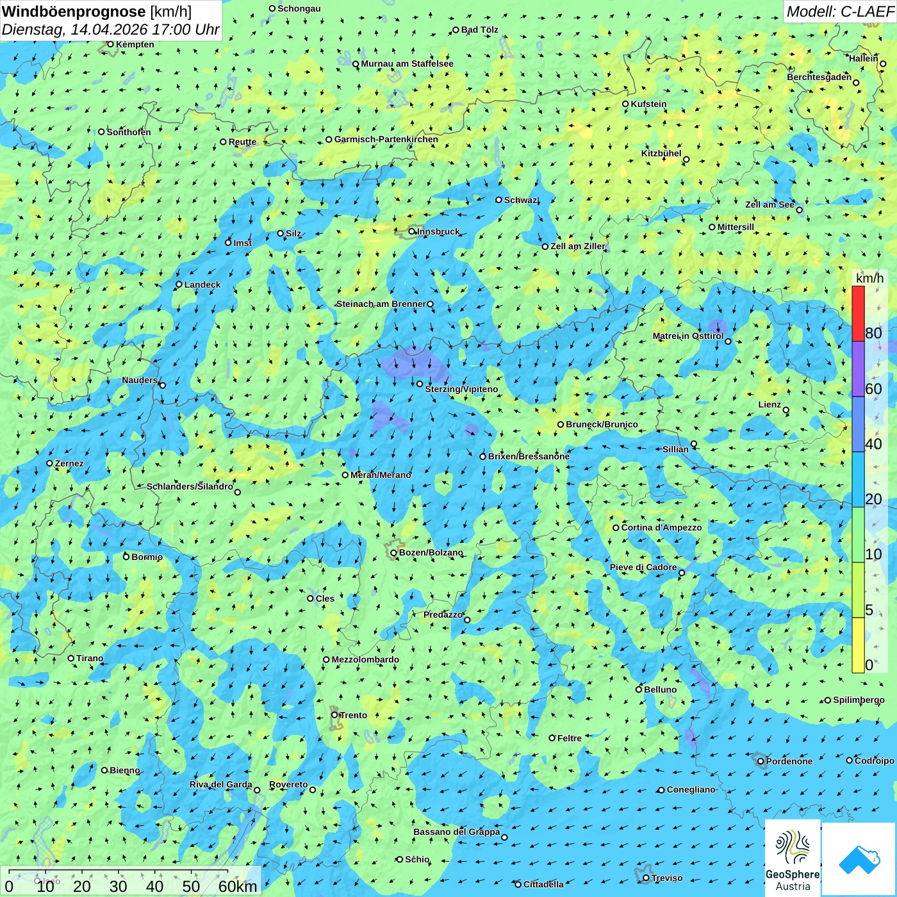Click the GeoSphere Austria logo
This screenshot has width=897, height=897.
pos(793,858)
